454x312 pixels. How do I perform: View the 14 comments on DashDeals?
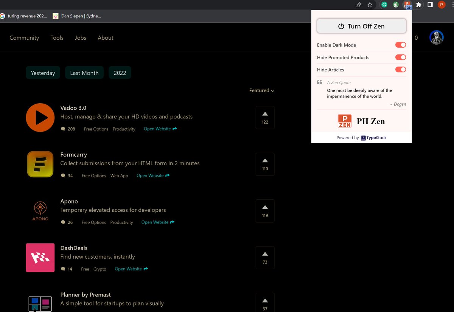pyautogui.click(x=67, y=269)
